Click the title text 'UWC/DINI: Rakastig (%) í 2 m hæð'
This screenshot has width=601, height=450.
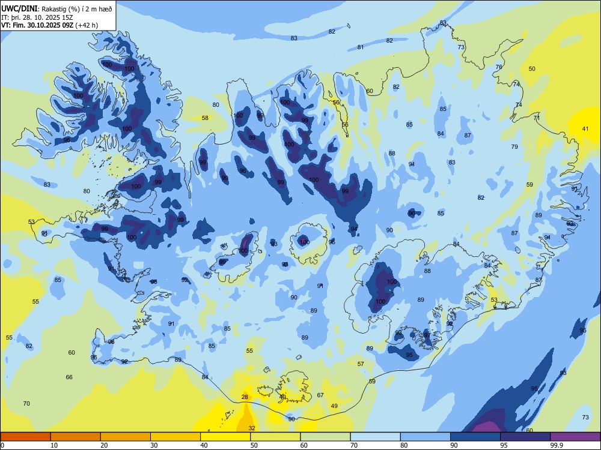[56, 9]
